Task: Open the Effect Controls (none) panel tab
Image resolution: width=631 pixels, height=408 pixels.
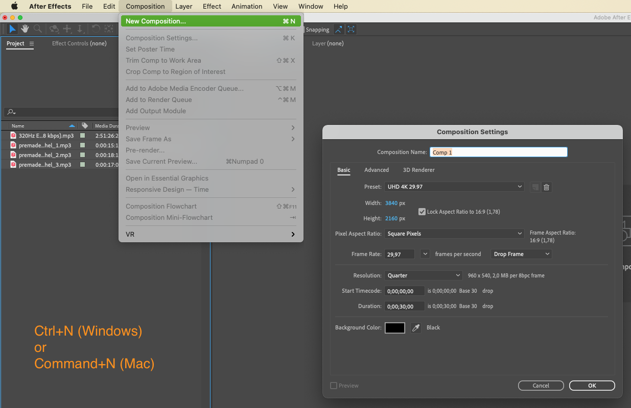Action: point(79,43)
